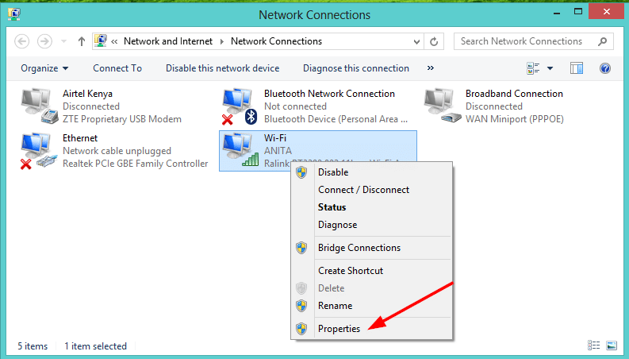Choose Status in context menu
Image resolution: width=629 pixels, height=359 pixels.
pyautogui.click(x=372, y=207)
